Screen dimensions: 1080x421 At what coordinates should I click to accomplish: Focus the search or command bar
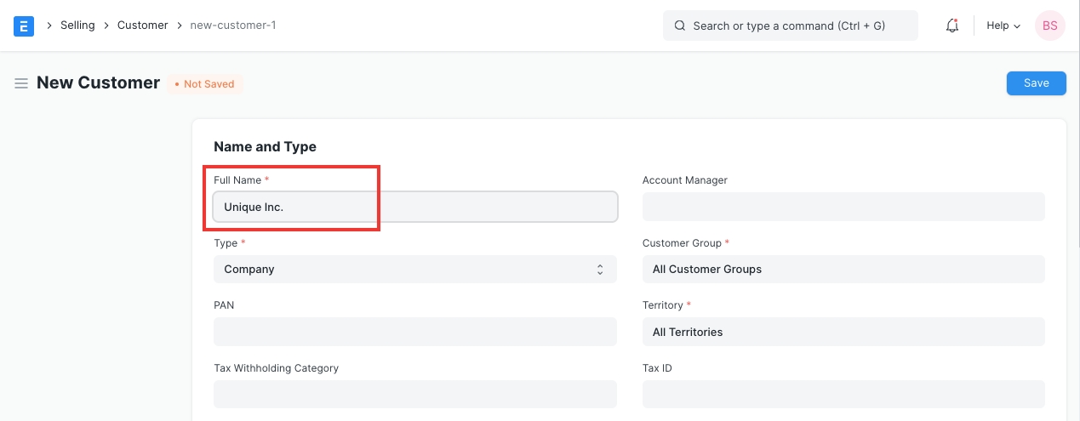point(790,26)
